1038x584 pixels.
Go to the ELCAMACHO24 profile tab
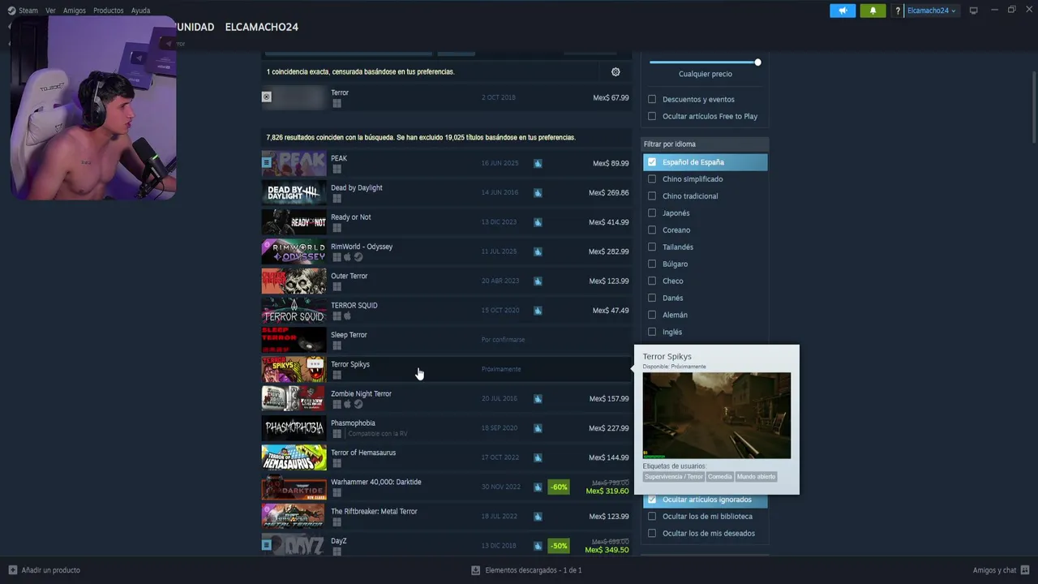(262, 27)
